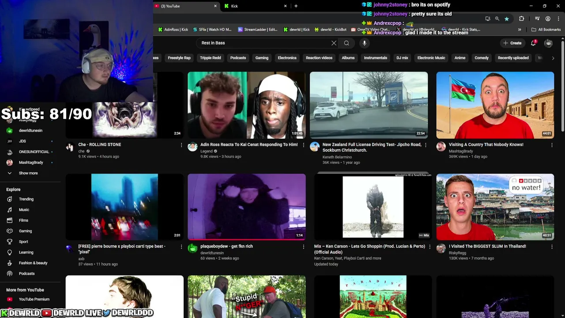Open the browser zoom magnifier icon
Screen dimensions: 565x318
pyautogui.click(x=497, y=19)
